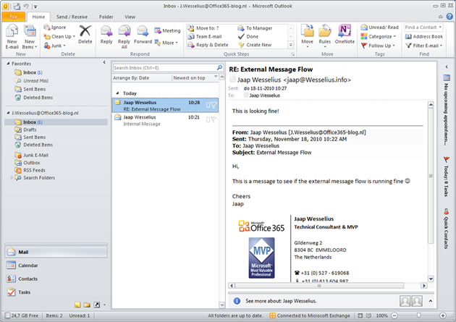
Task: Run the Reply & Delete quick step
Action: pos(208,45)
